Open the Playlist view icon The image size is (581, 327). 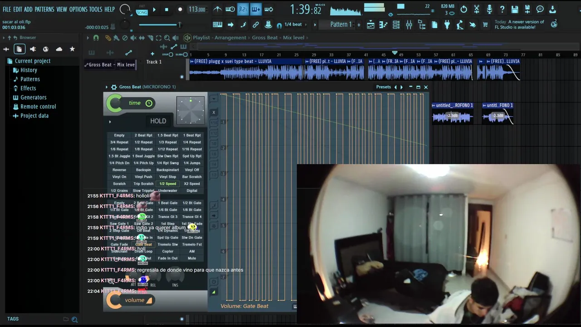click(370, 25)
